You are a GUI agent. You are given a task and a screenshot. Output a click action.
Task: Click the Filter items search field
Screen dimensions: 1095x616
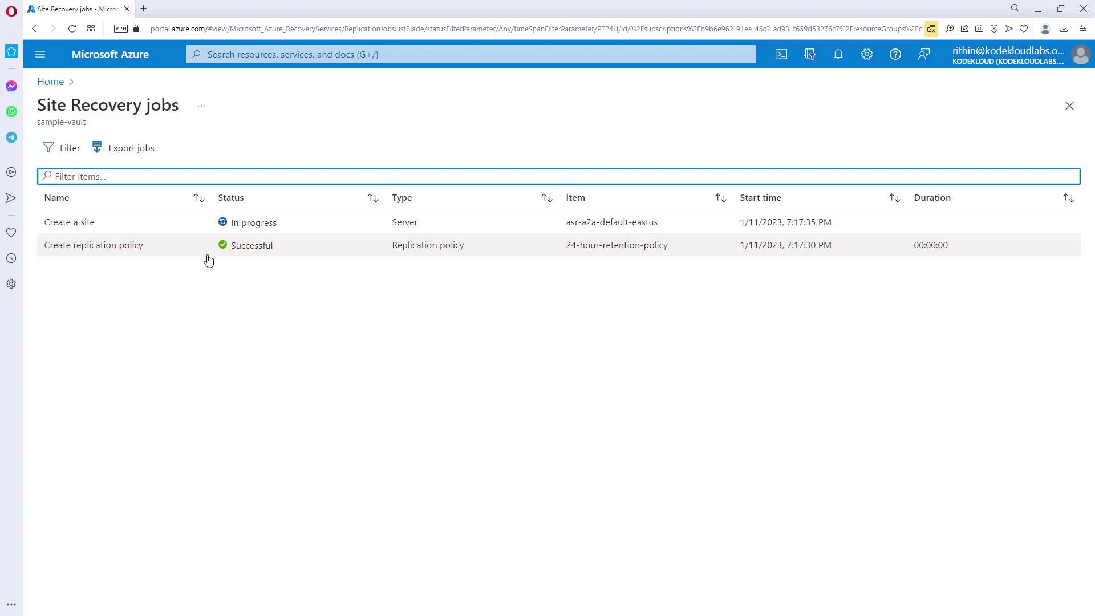[x=559, y=176]
